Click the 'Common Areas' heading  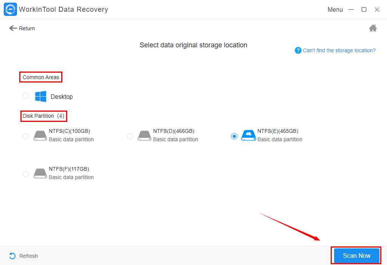pos(41,77)
